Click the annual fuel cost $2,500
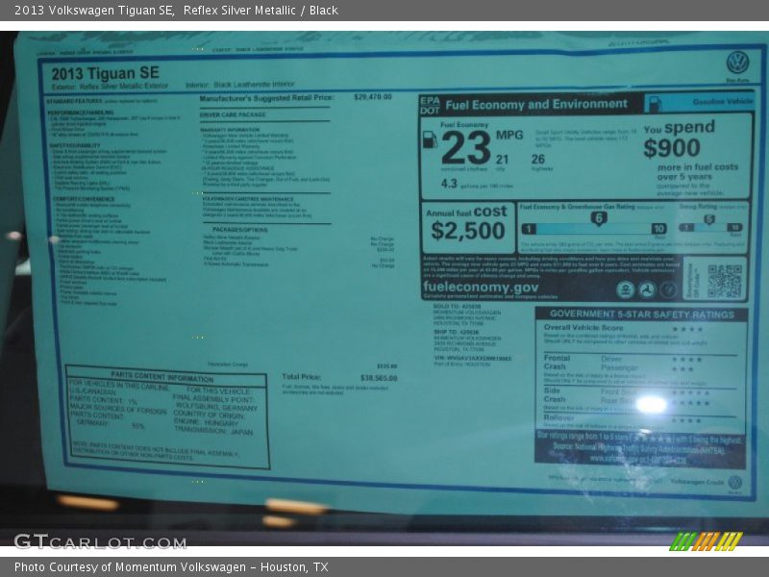Image resolution: width=769 pixels, height=577 pixels. point(468,231)
